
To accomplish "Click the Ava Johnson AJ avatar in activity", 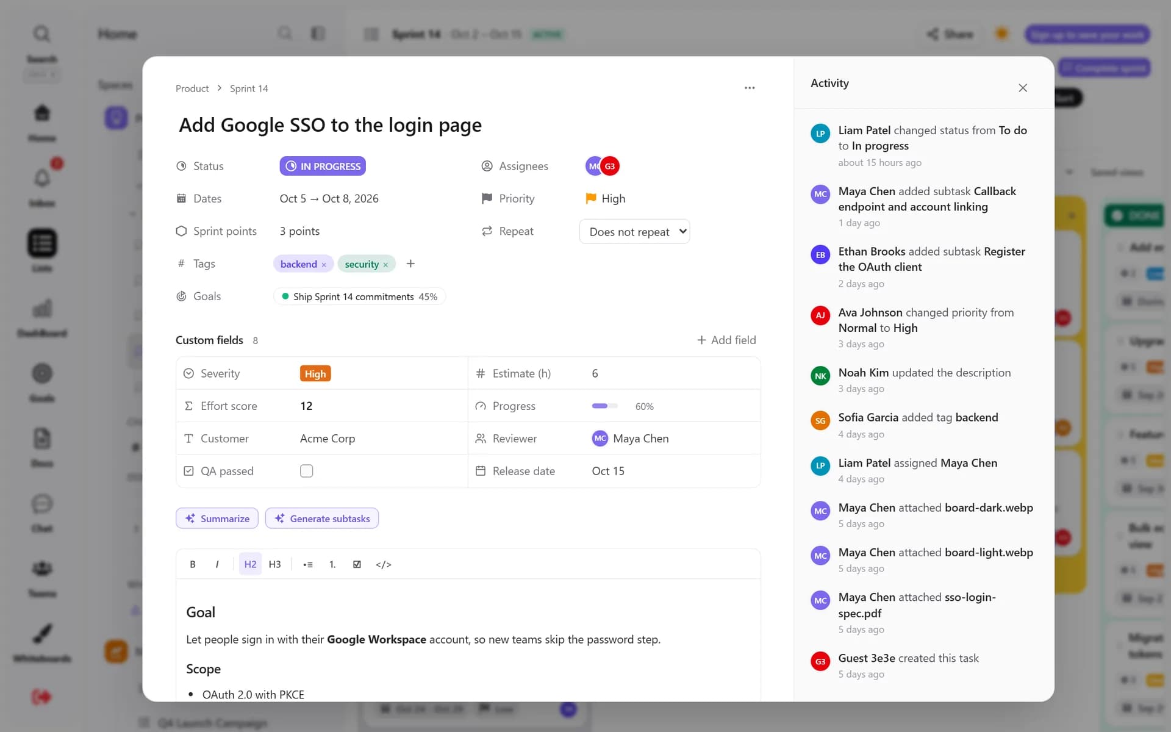I will pos(820,315).
